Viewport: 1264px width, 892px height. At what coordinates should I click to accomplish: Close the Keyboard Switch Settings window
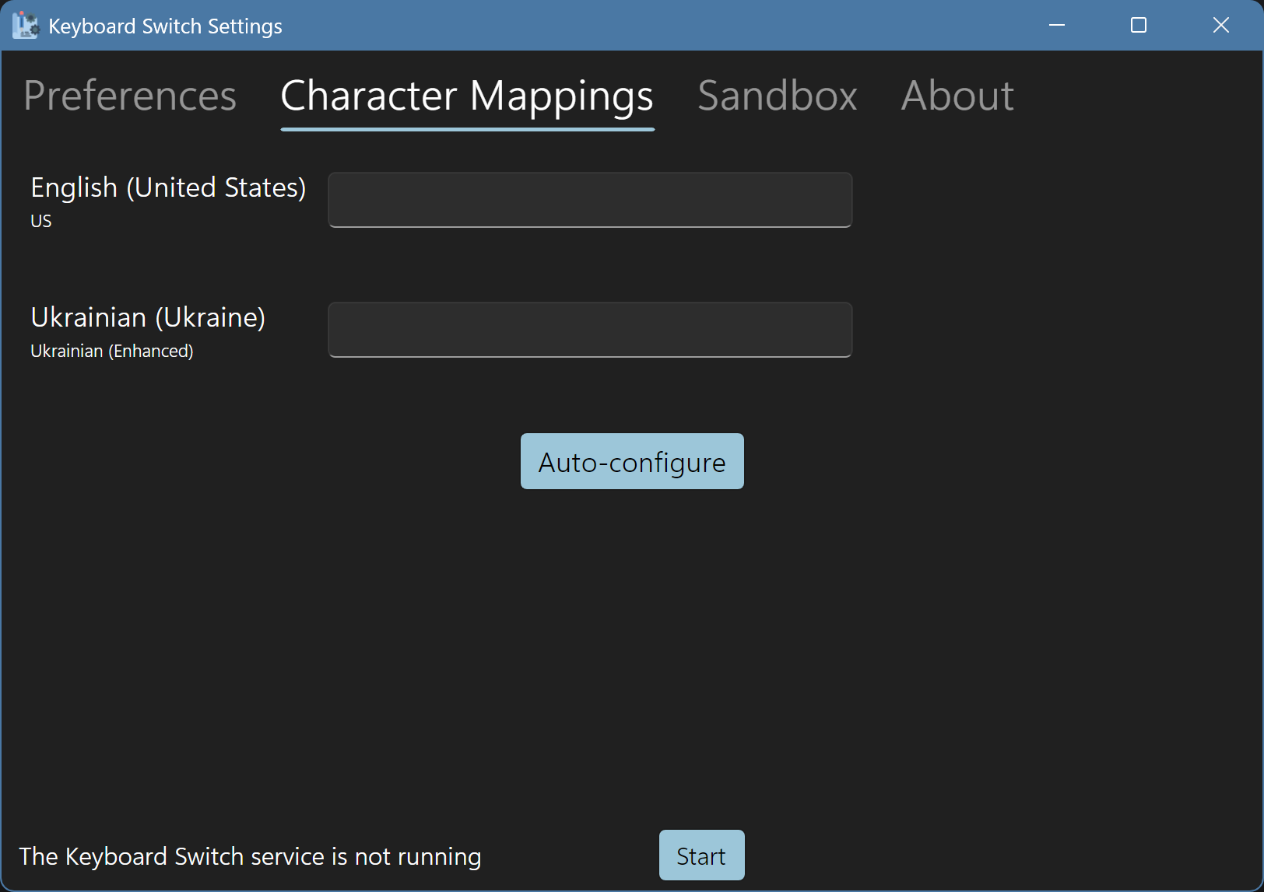pyautogui.click(x=1221, y=26)
